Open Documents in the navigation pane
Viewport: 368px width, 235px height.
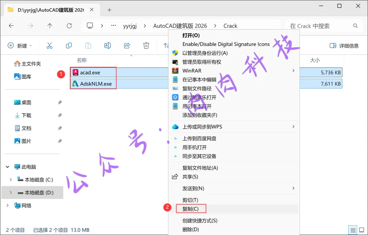(x=23, y=128)
